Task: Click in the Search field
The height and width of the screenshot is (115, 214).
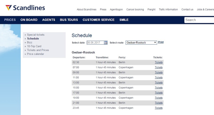Action: point(199,20)
